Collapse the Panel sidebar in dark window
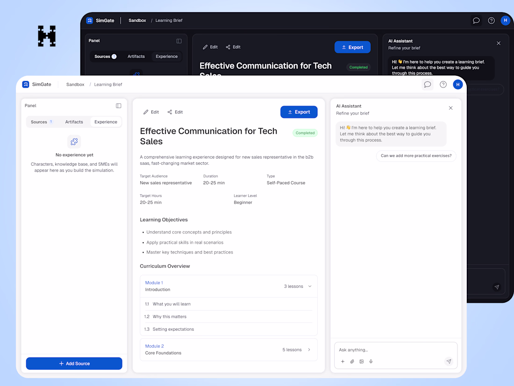Image resolution: width=514 pixels, height=386 pixels. (x=179, y=41)
